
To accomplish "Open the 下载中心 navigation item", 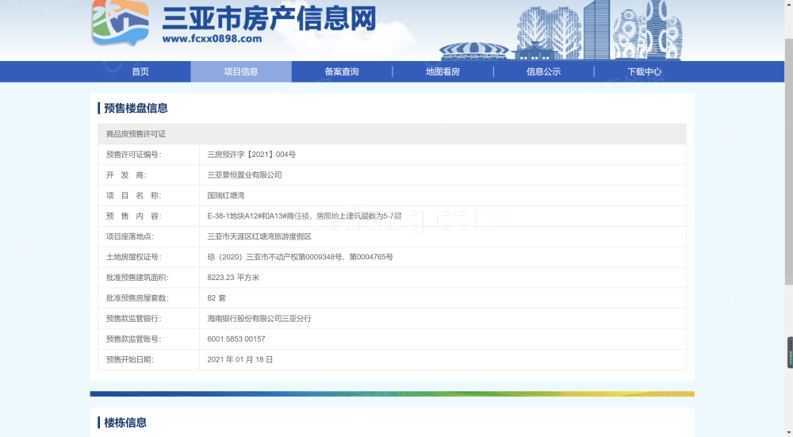I will point(644,71).
